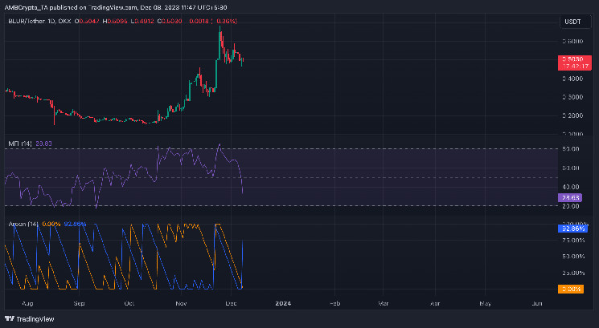Click the blue Aroon 92.86% tag
The width and height of the screenshot is (599, 328).
tap(572, 229)
